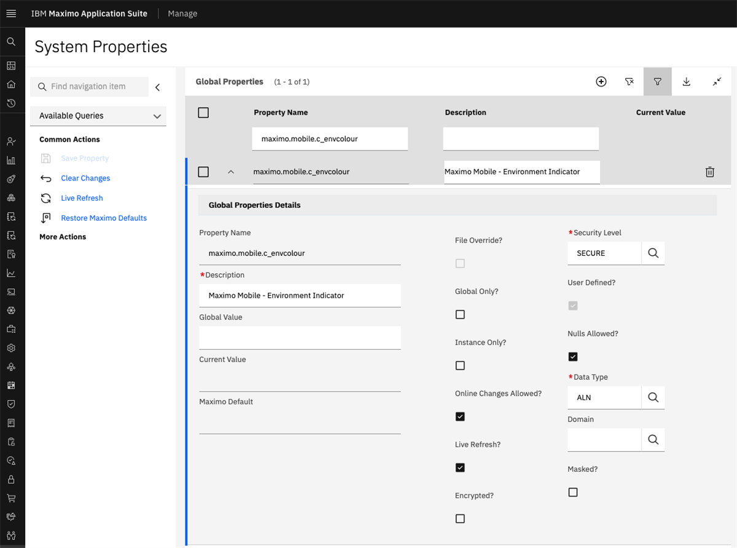Uncheck Online Changes Allowed?
This screenshot has width=737, height=548.
(460, 417)
